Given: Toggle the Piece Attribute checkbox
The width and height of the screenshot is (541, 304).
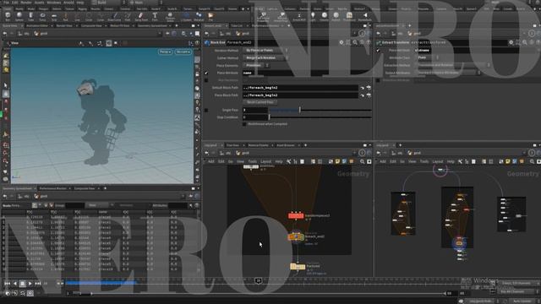Looking at the screenshot, I should 206,73.
